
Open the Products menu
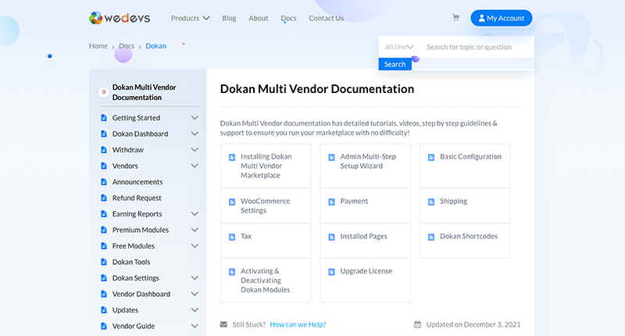click(x=190, y=18)
